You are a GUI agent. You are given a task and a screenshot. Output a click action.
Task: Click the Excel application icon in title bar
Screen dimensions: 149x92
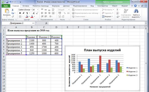(x=3, y=2)
